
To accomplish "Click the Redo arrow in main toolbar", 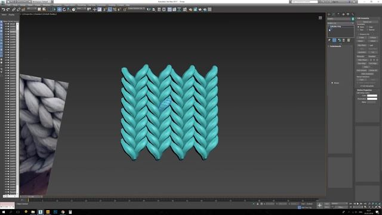I will (x=8, y=10).
